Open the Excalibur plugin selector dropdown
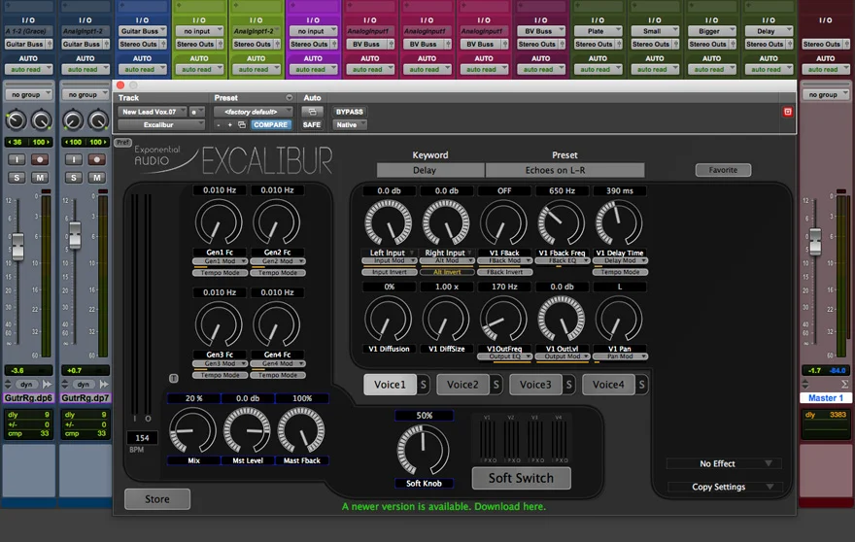 (x=161, y=125)
